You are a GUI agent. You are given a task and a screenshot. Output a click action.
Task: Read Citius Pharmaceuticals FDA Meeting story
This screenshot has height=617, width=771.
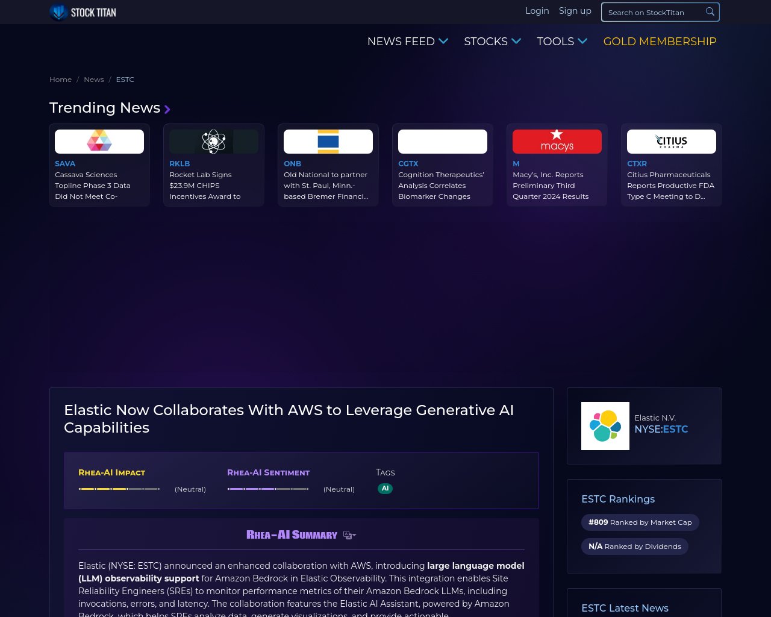[x=670, y=186]
